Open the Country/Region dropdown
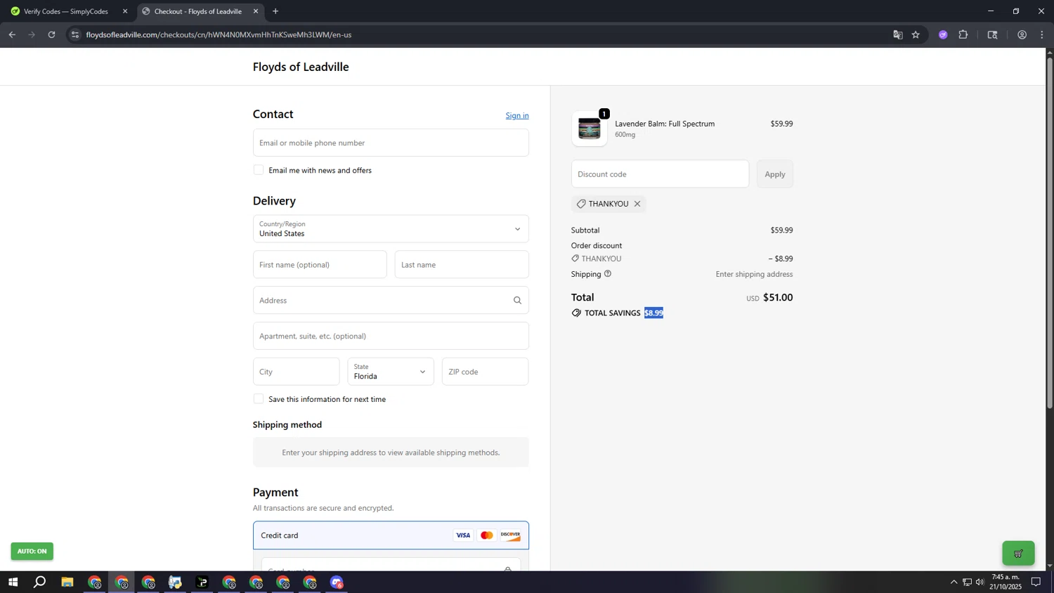The image size is (1054, 593). 391,229
